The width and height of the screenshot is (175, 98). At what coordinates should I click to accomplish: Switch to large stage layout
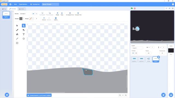(x=169, y=8)
